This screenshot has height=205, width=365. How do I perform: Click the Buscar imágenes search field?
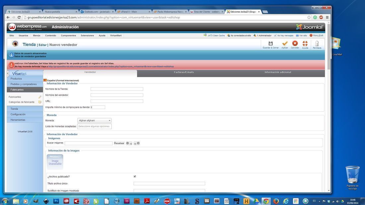coord(89,143)
